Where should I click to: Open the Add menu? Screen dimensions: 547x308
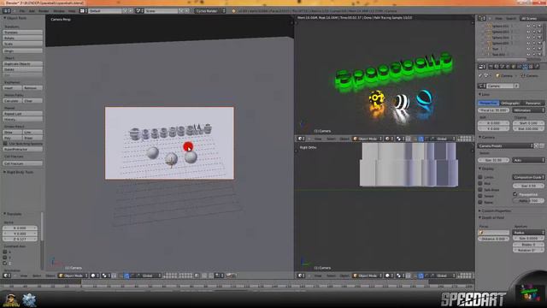point(32,11)
